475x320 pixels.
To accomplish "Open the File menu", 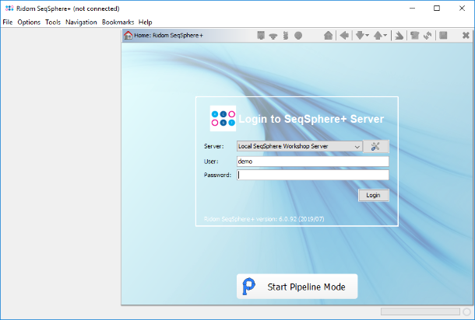I will [x=8, y=22].
